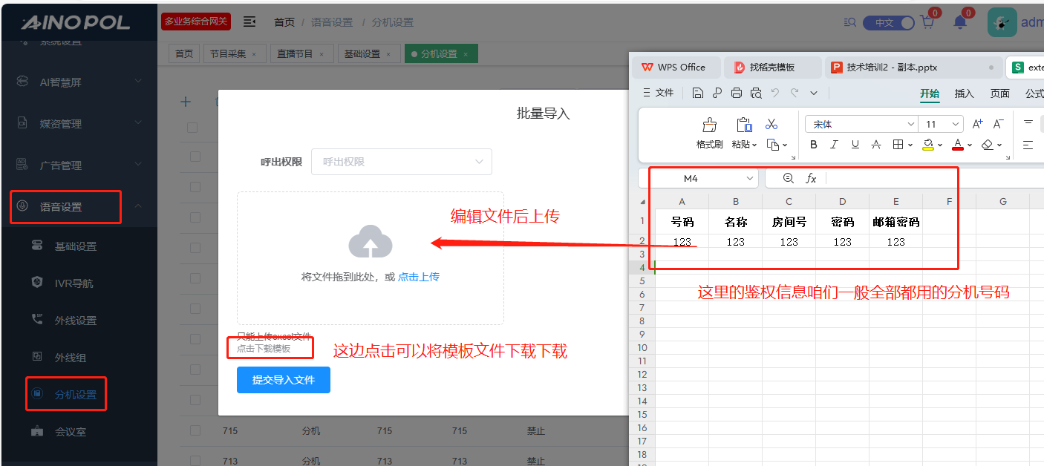Viewport: 1044px width, 466px height.
Task: Check the checkbox for extension row 715
Action: click(195, 431)
